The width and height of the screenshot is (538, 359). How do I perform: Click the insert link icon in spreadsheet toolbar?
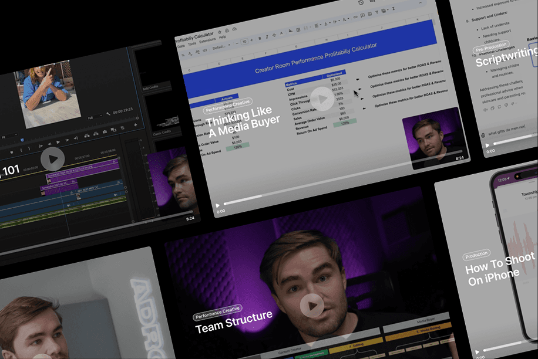[x=355, y=17]
